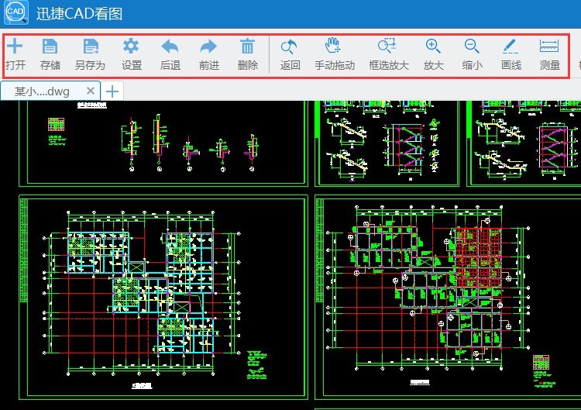
Task: Undo with the 后退 arrow
Action: click(170, 47)
